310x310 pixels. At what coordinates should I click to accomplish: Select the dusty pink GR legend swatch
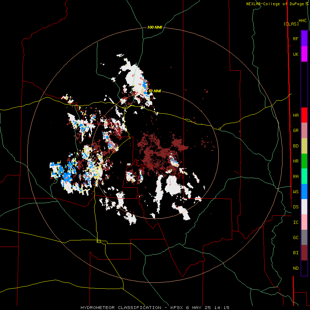click(304, 131)
